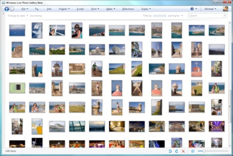Viewport: 233px width, 156px height.
Task: Click the E-mail button
Action: coord(80,8)
